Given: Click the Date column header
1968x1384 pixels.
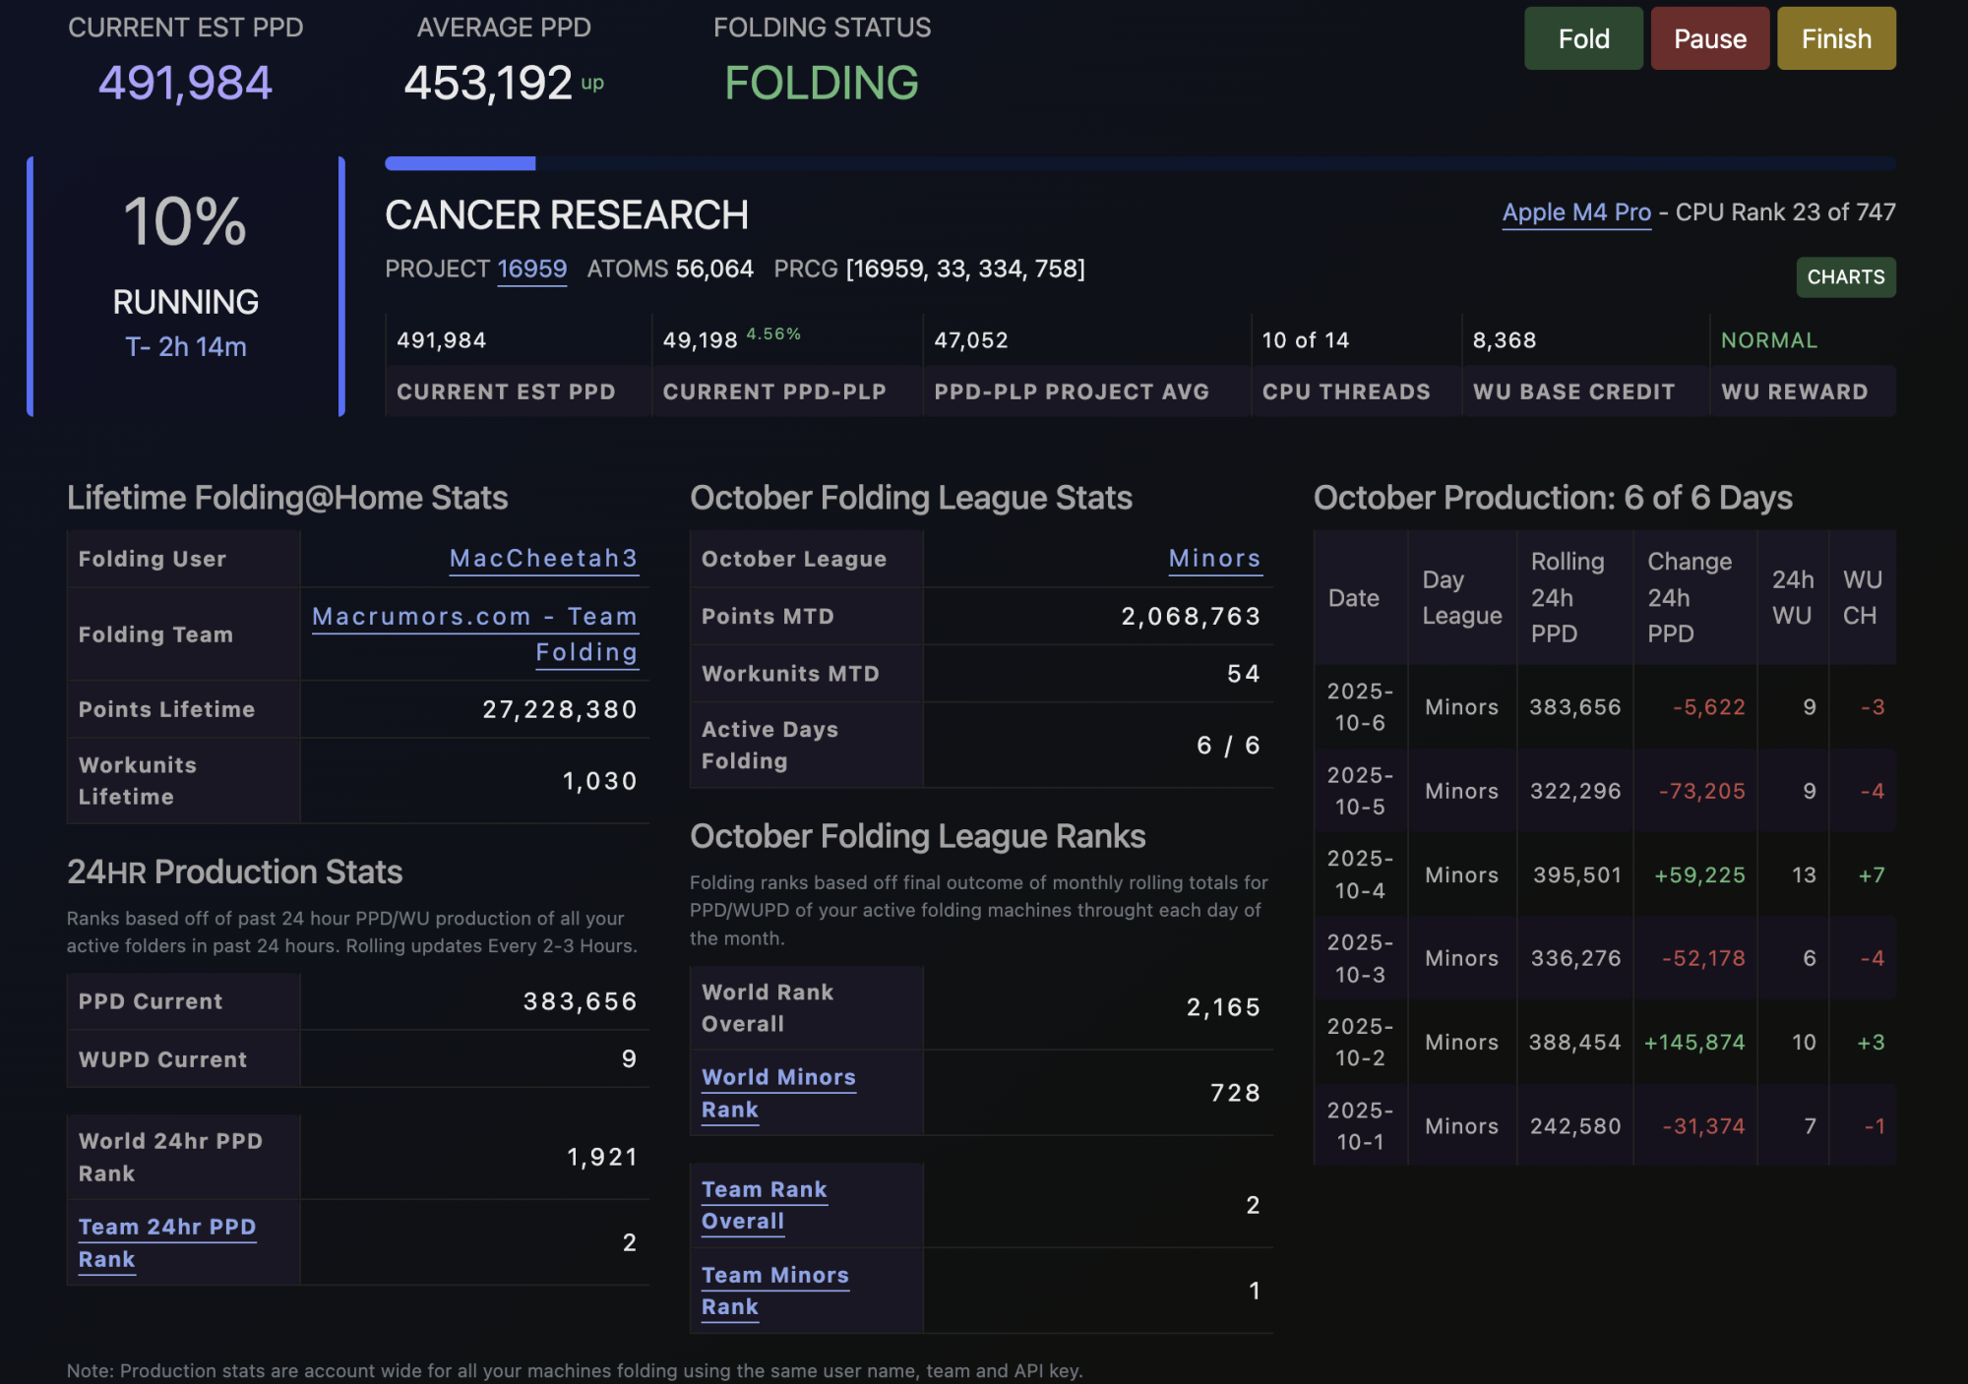Looking at the screenshot, I should pyautogui.click(x=1353, y=597).
